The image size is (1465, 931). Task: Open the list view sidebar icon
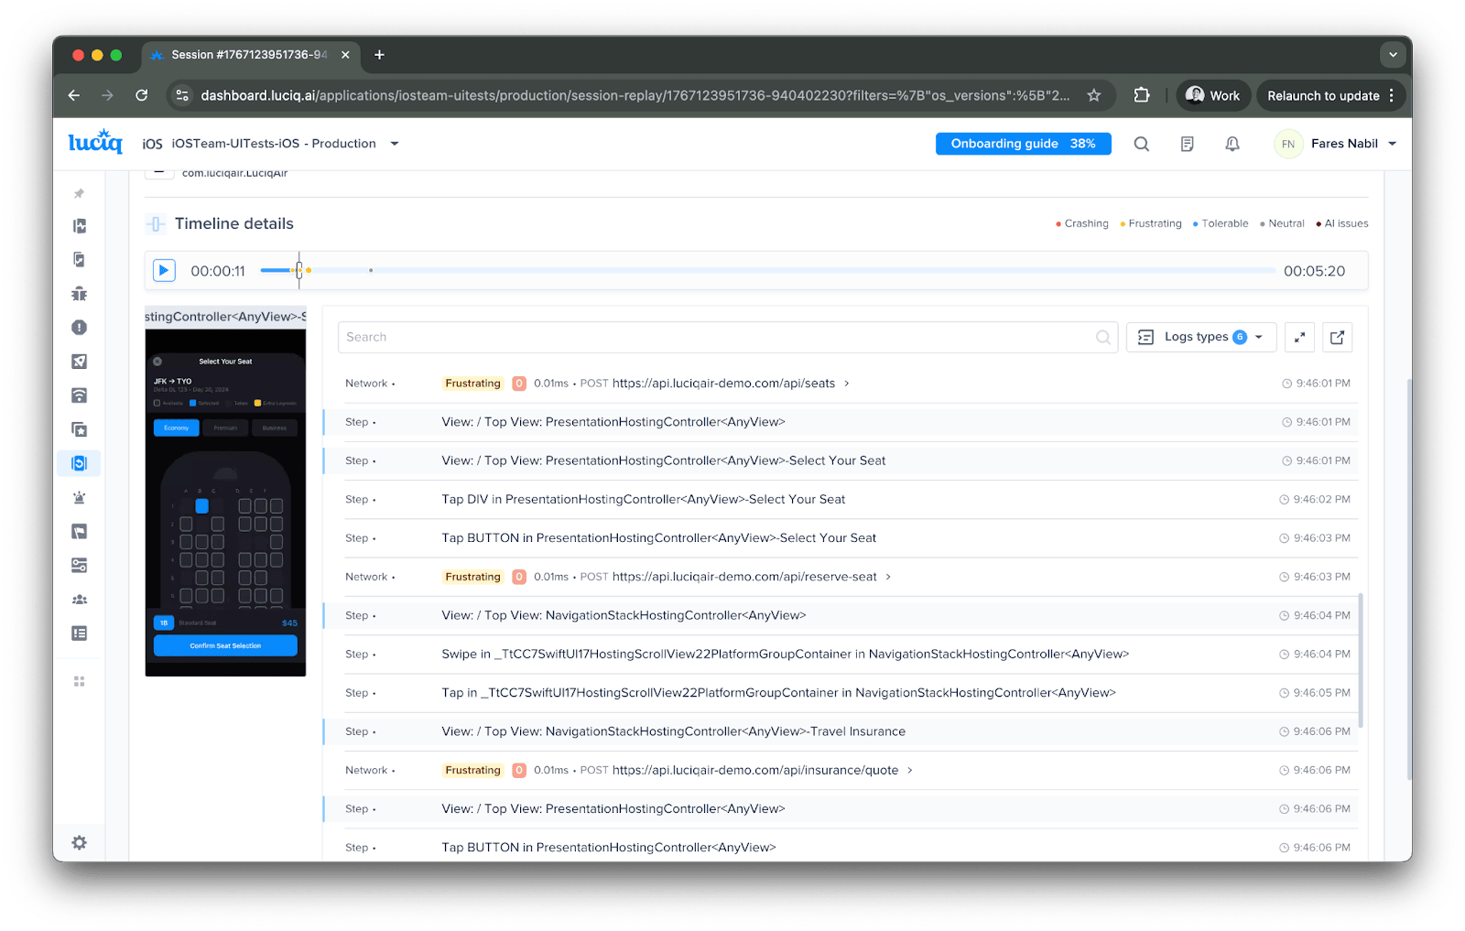tap(80, 633)
